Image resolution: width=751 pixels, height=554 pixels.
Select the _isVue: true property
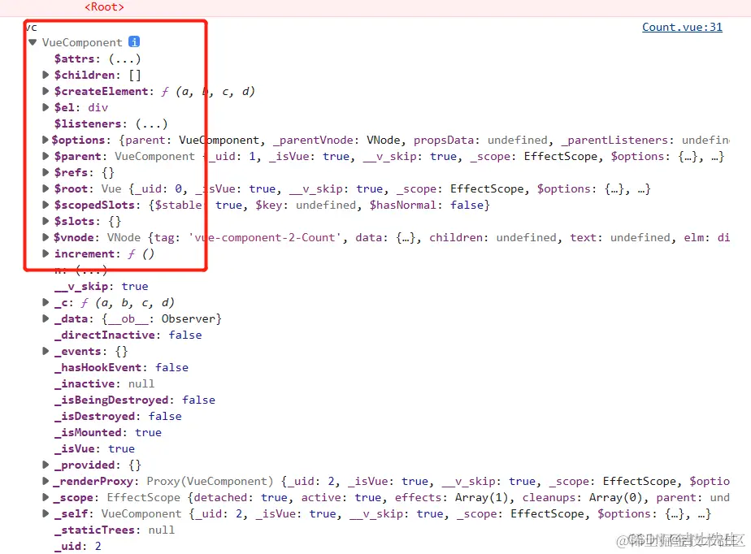tap(94, 449)
